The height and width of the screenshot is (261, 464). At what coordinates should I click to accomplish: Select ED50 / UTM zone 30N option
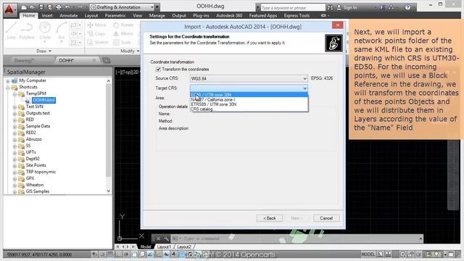[x=249, y=95]
